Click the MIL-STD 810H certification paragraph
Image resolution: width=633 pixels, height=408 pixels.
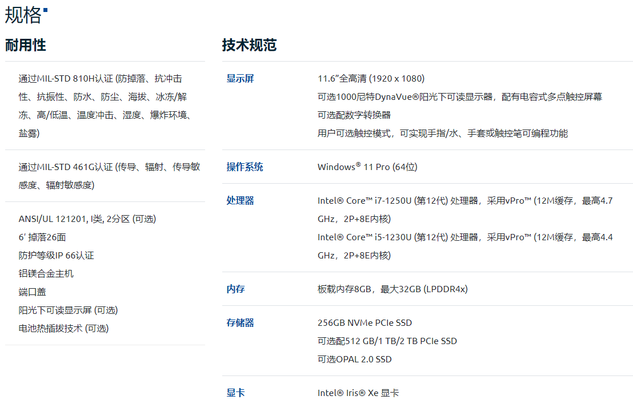[105, 106]
